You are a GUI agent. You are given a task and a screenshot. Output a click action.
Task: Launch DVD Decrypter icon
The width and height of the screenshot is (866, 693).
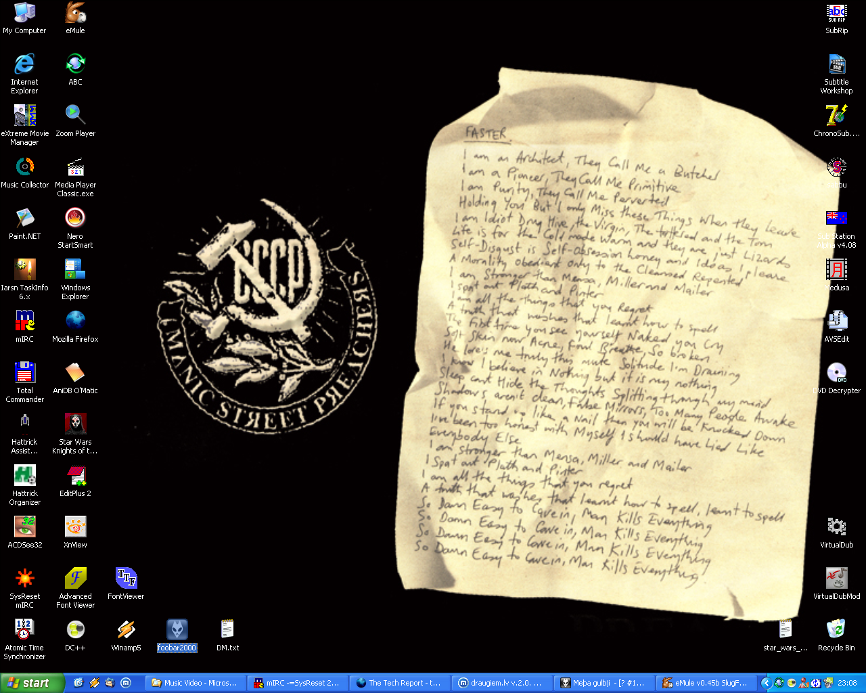pos(836,378)
